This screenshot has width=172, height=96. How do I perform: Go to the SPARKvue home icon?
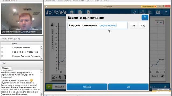[x=72, y=12]
